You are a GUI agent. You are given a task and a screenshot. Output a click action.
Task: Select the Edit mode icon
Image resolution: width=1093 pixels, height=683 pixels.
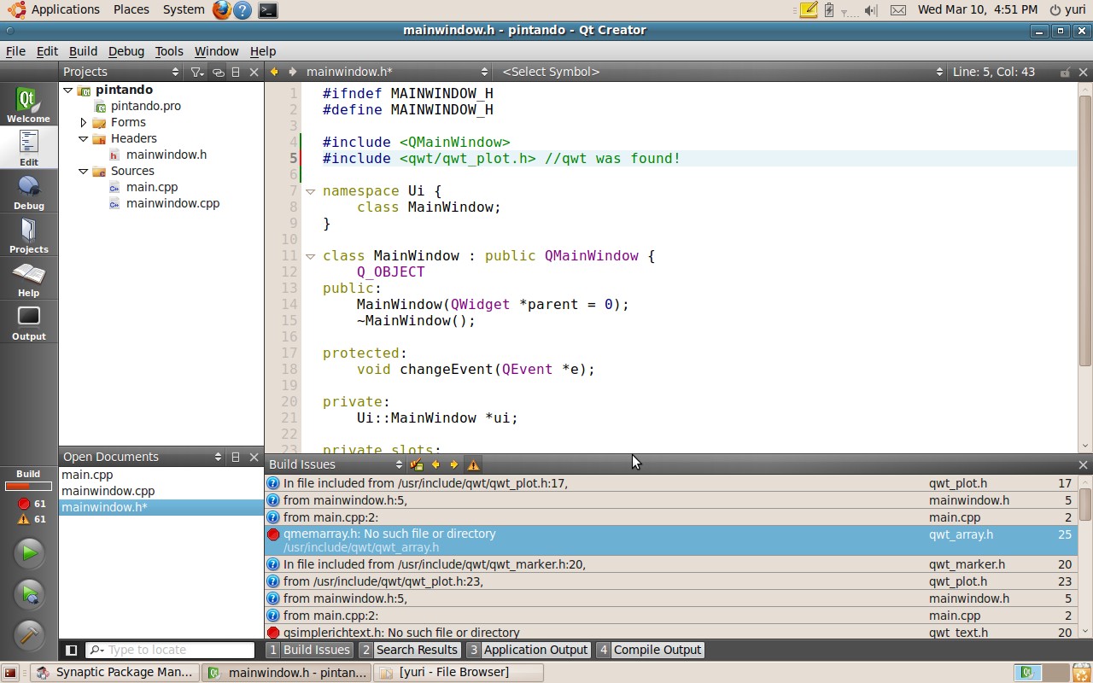point(28,148)
